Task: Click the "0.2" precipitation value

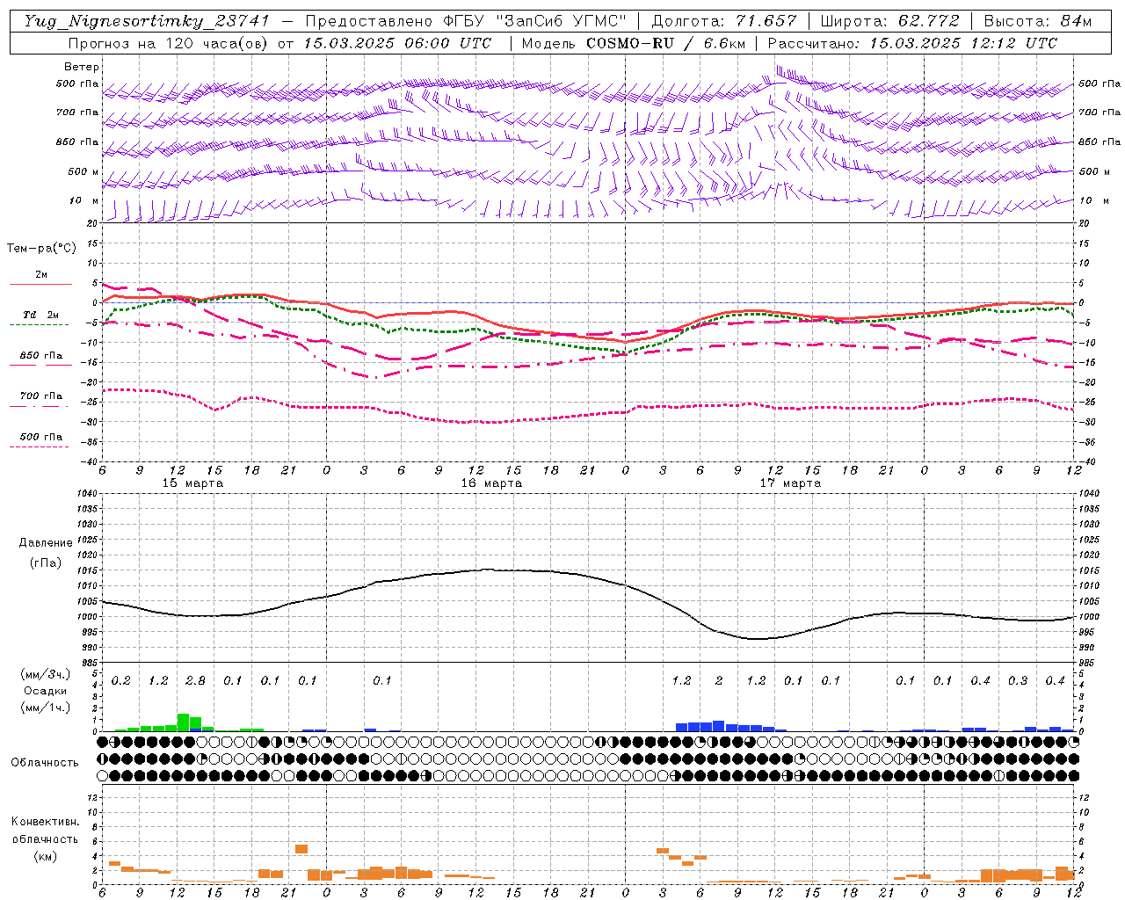Action: coord(120,681)
